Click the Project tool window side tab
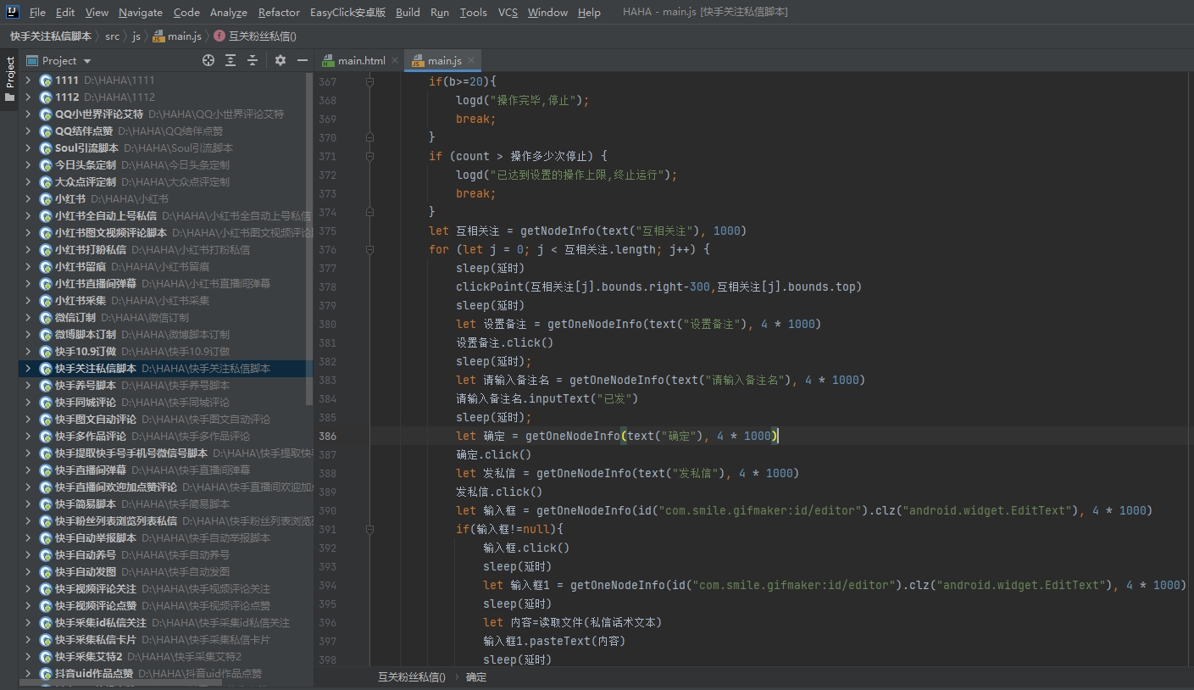 [x=9, y=79]
